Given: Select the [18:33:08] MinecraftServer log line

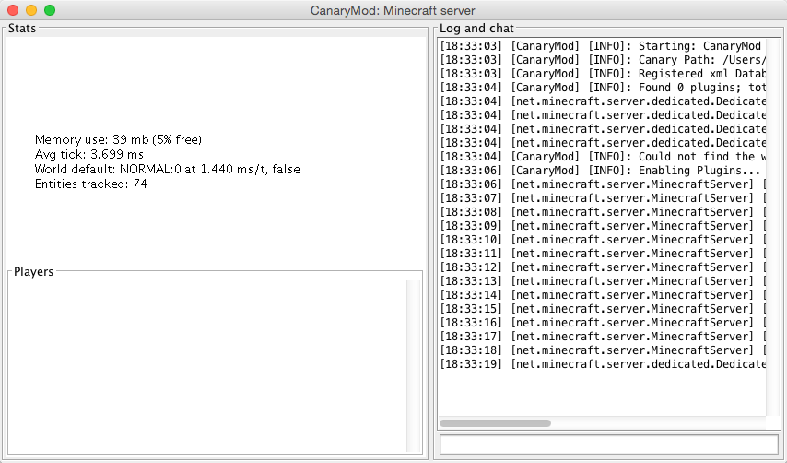Looking at the screenshot, I should 603,212.
